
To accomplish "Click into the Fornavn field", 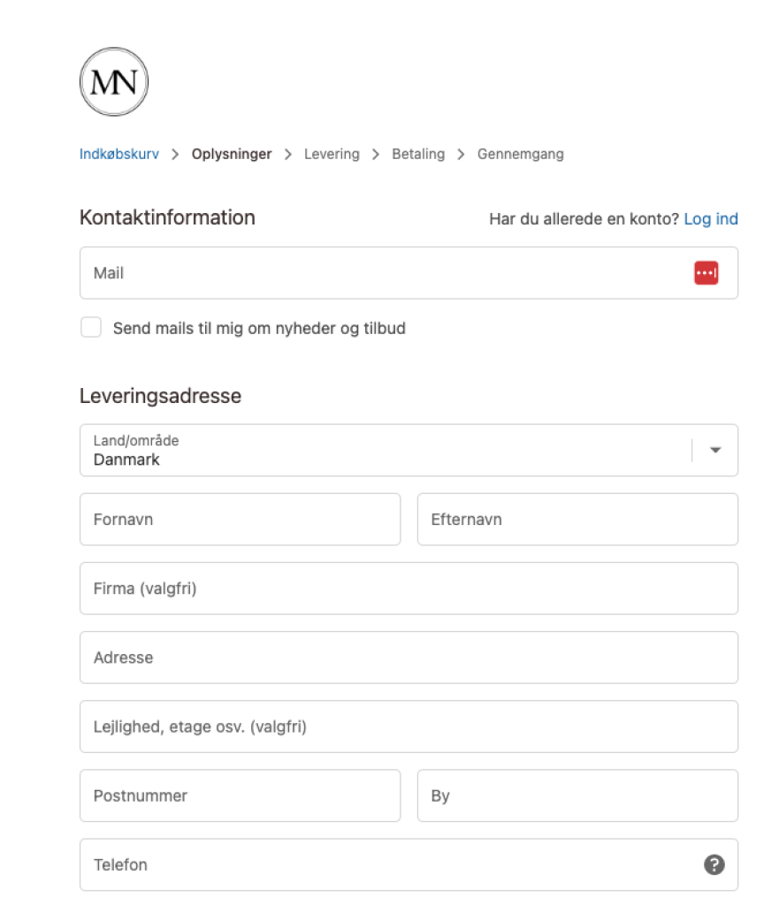I will pyautogui.click(x=240, y=520).
